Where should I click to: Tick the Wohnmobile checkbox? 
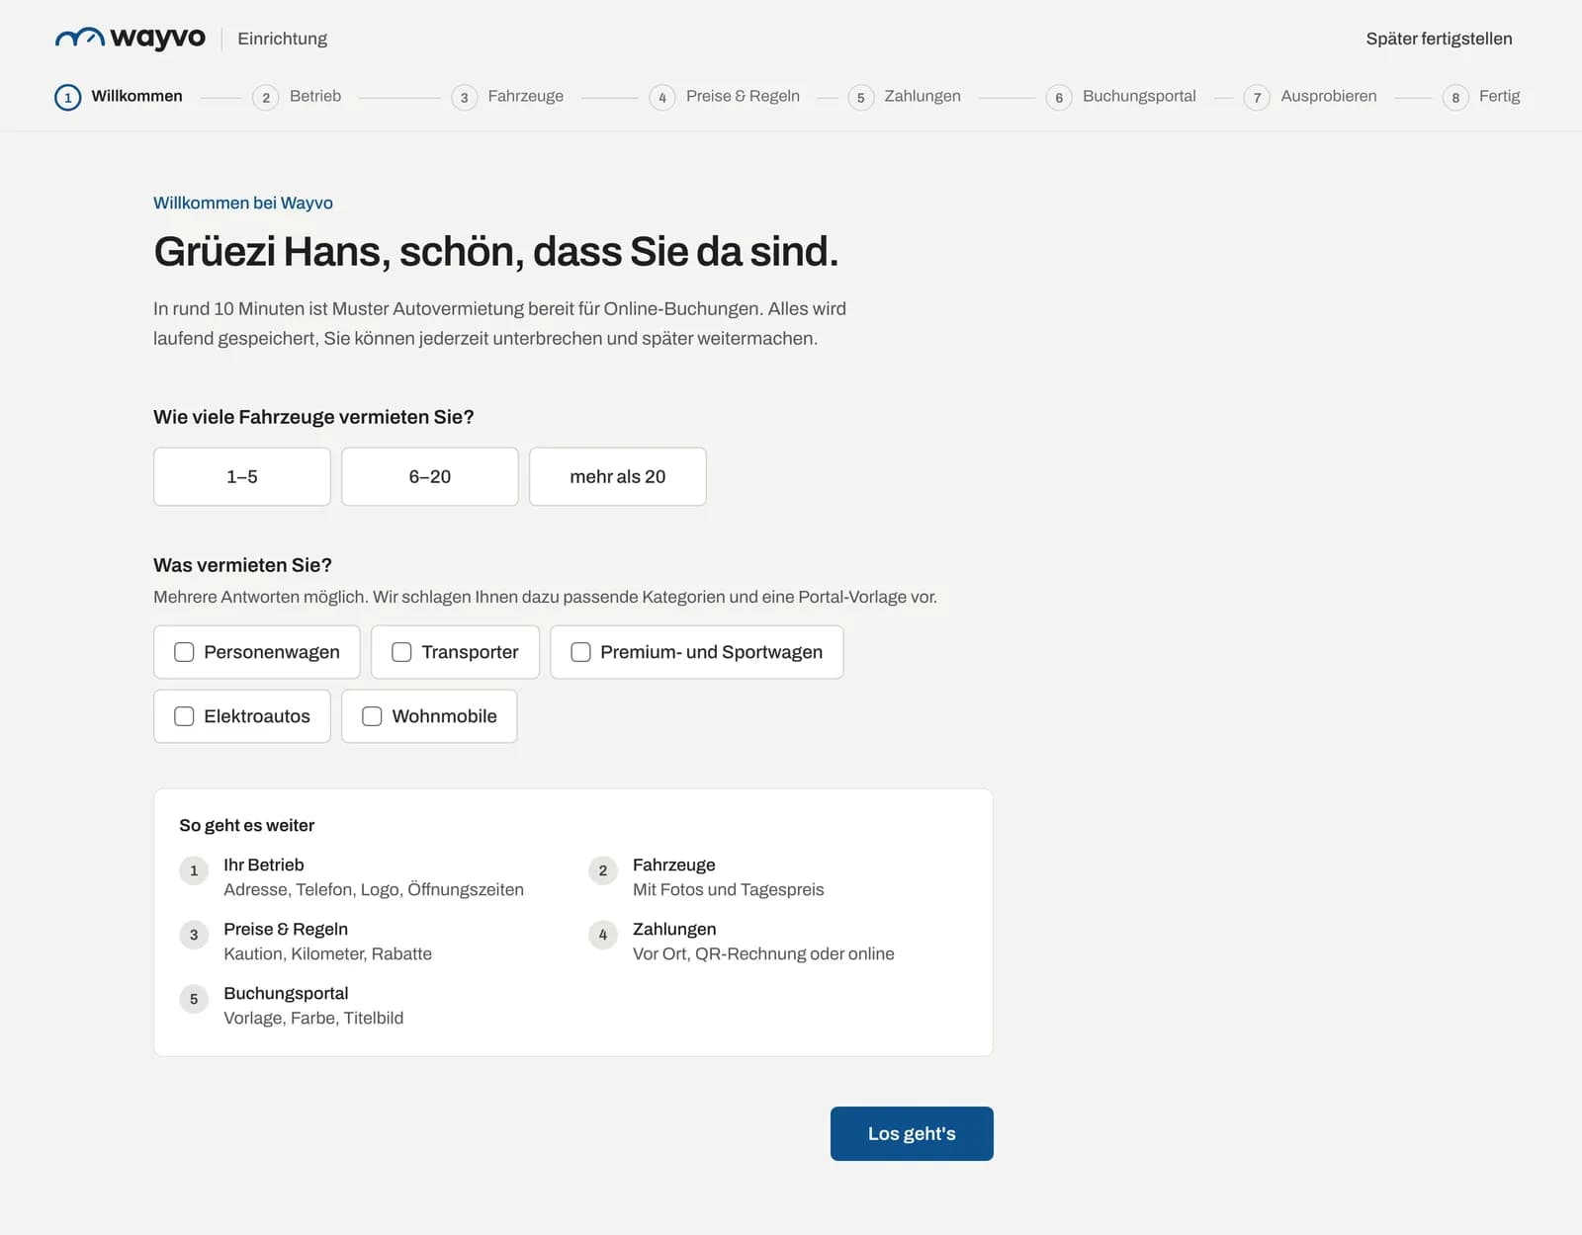372,716
